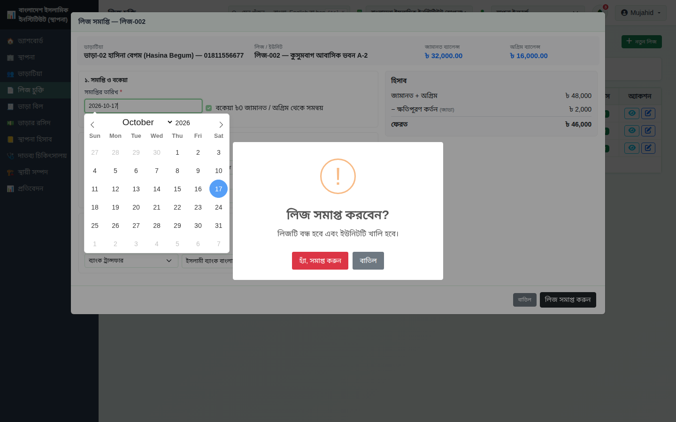Click the gray বাতিল button in modal footer
The height and width of the screenshot is (422, 676).
click(x=525, y=300)
